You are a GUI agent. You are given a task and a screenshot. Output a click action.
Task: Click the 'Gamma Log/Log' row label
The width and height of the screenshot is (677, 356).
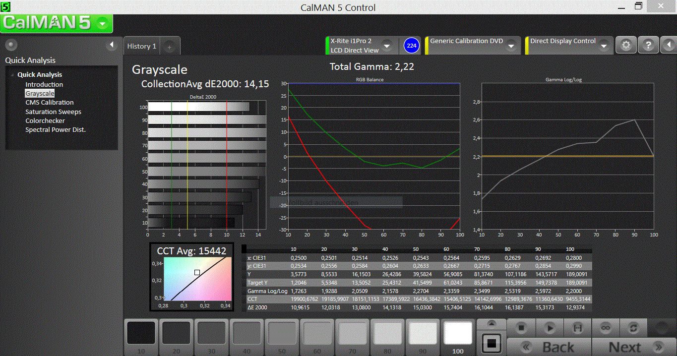(x=267, y=291)
